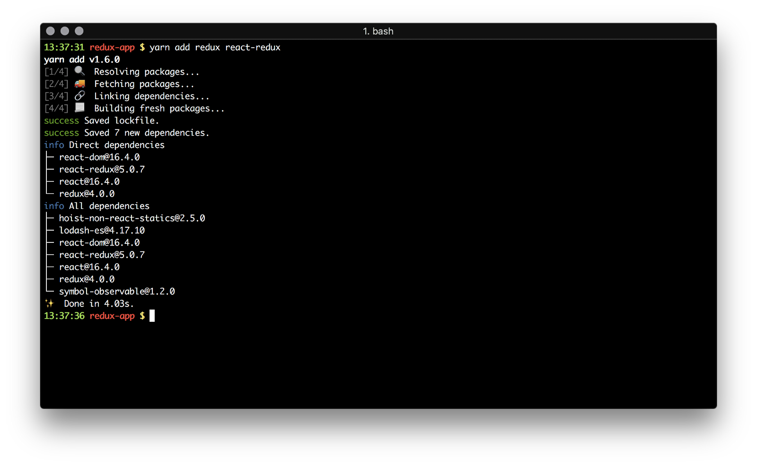
Task: Click the chain link emoji beside Linking dependencies
Action: [80, 96]
